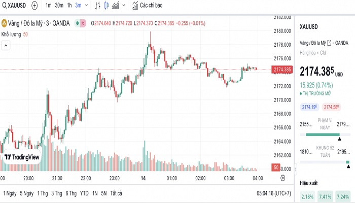The image size is (355, 203).
Task: Select the candlestick chart type icon
Action: (106, 6)
